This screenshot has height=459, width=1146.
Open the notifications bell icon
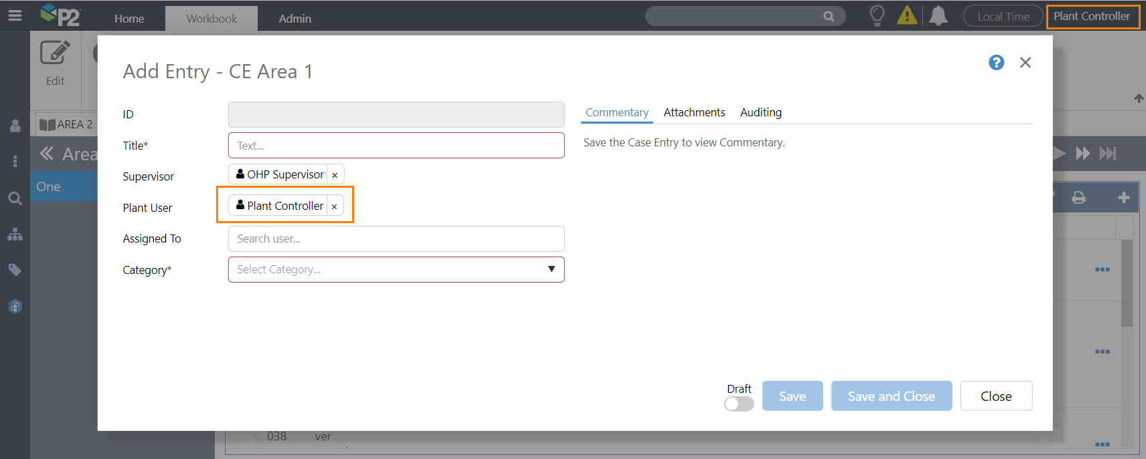938,16
